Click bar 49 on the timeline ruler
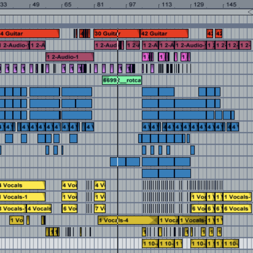Screen dimensions: 253x253 point(36,5)
